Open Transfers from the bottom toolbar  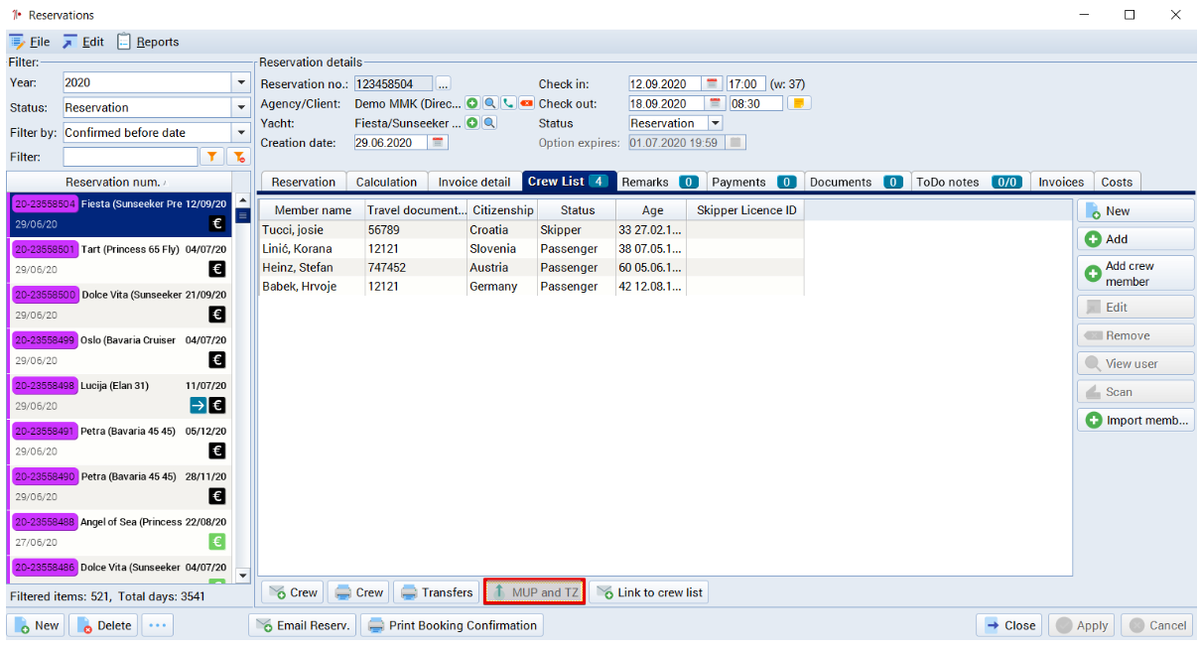pos(435,591)
